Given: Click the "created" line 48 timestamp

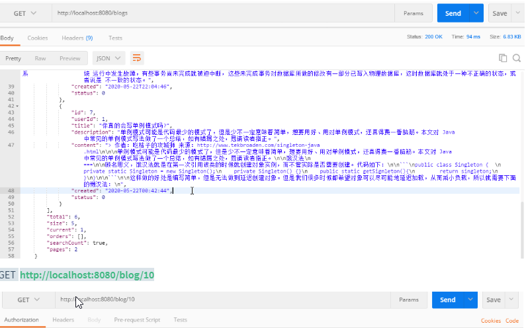Looking at the screenshot, I should pos(137,190).
